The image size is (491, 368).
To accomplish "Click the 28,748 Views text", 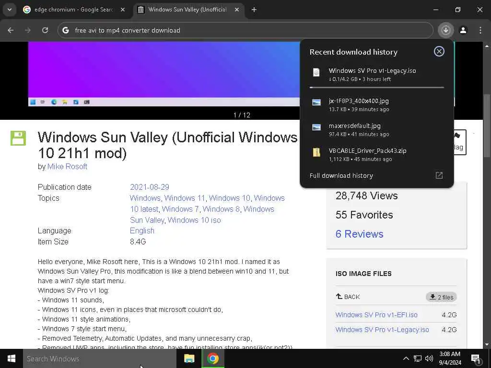I will click(367, 196).
